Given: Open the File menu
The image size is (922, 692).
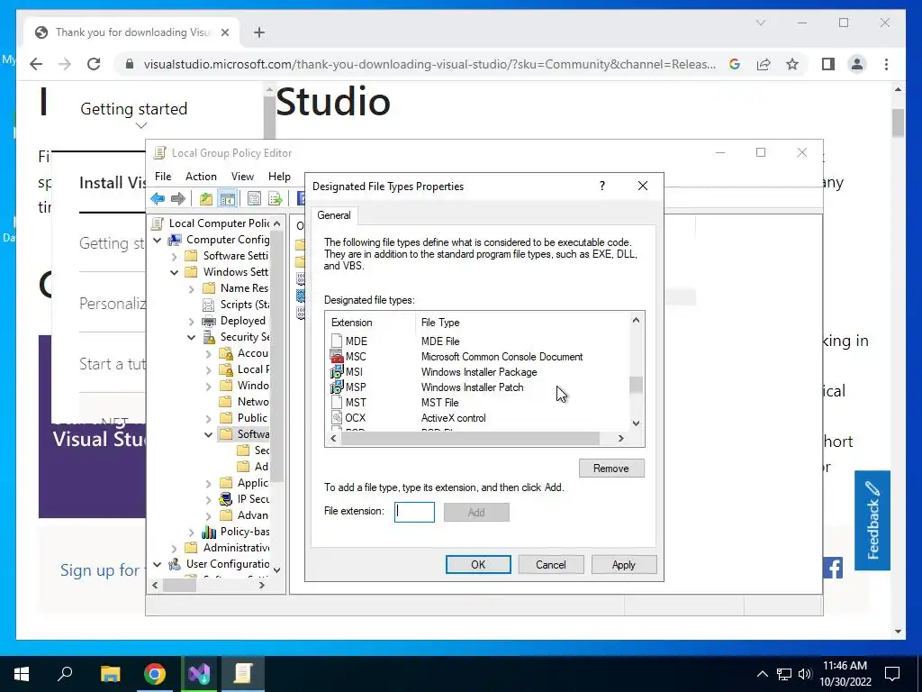Looking at the screenshot, I should coord(163,177).
